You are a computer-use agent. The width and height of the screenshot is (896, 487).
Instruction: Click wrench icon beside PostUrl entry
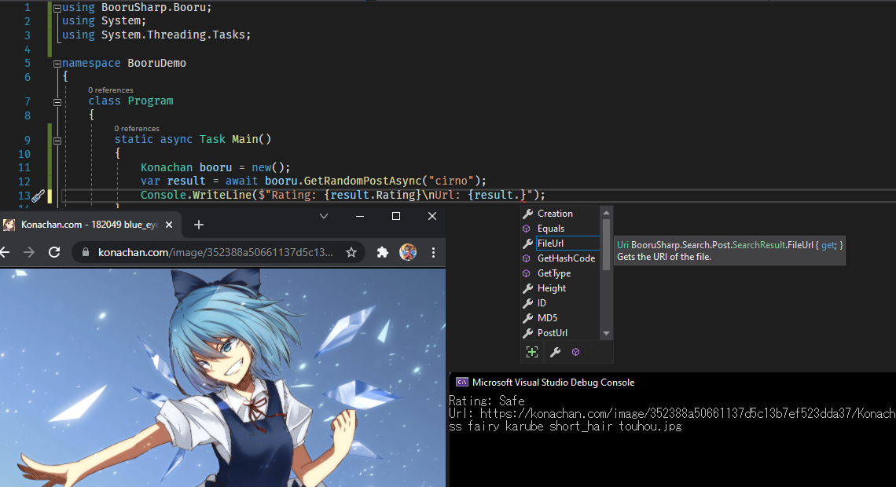point(528,332)
